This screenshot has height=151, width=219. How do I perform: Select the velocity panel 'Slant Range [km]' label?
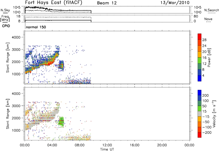click(x=8, y=114)
